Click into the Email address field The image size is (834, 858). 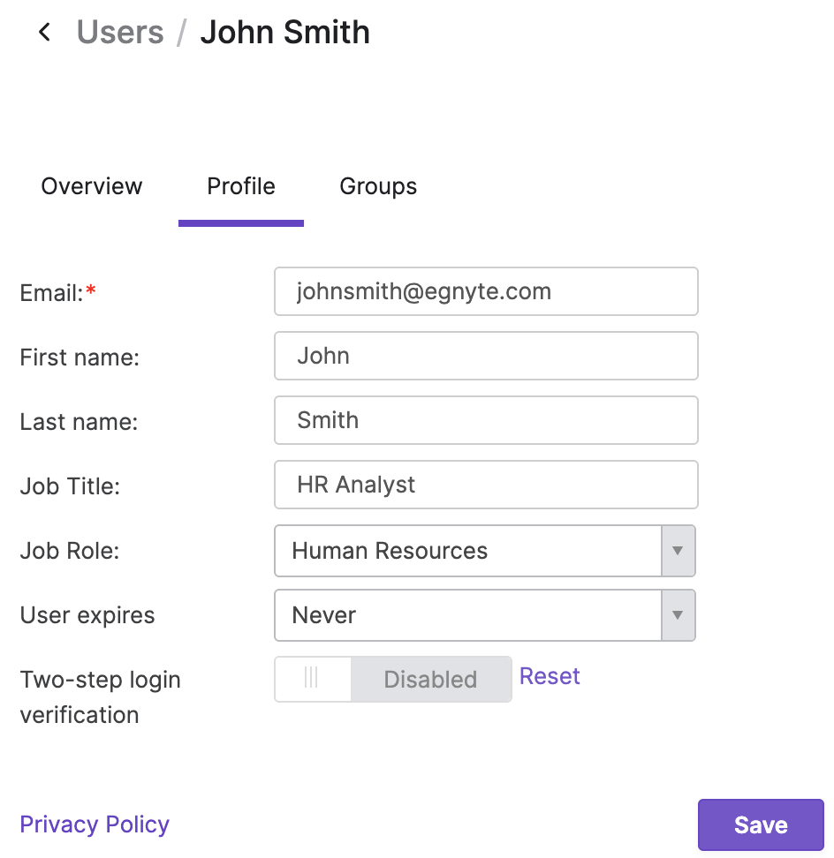pos(486,291)
